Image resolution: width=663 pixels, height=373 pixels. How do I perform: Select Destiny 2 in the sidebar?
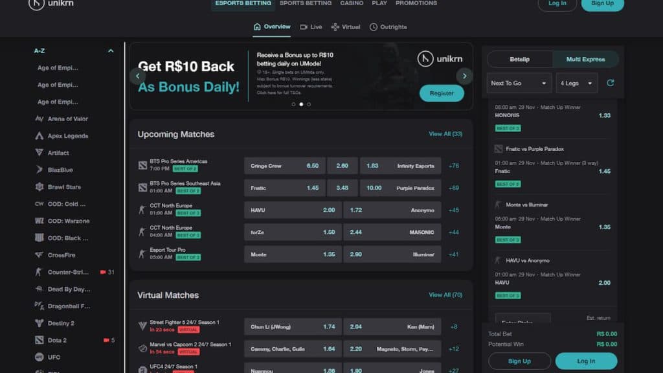coord(60,323)
